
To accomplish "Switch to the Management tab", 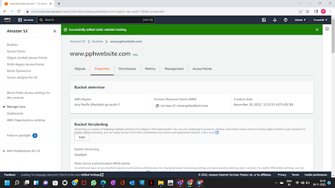I will pos(174,68).
